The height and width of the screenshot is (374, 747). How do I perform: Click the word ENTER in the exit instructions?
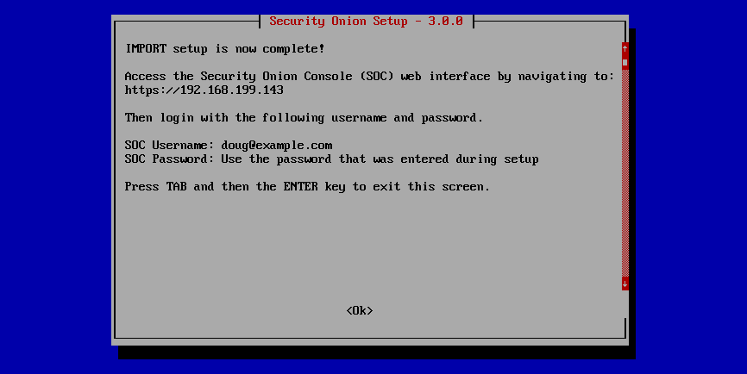pyautogui.click(x=300, y=186)
